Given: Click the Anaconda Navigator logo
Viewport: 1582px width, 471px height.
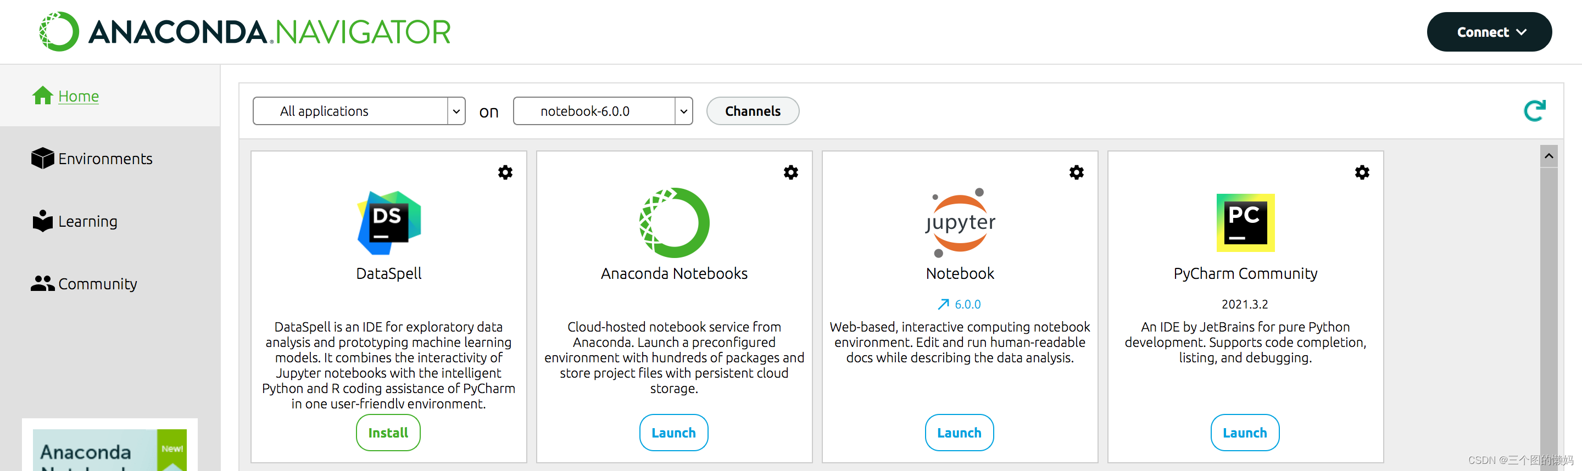Looking at the screenshot, I should point(244,31).
